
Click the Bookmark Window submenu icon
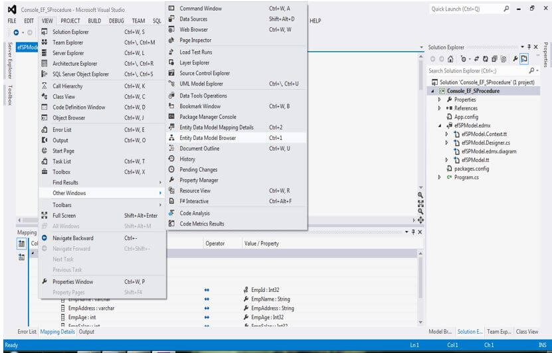point(171,106)
